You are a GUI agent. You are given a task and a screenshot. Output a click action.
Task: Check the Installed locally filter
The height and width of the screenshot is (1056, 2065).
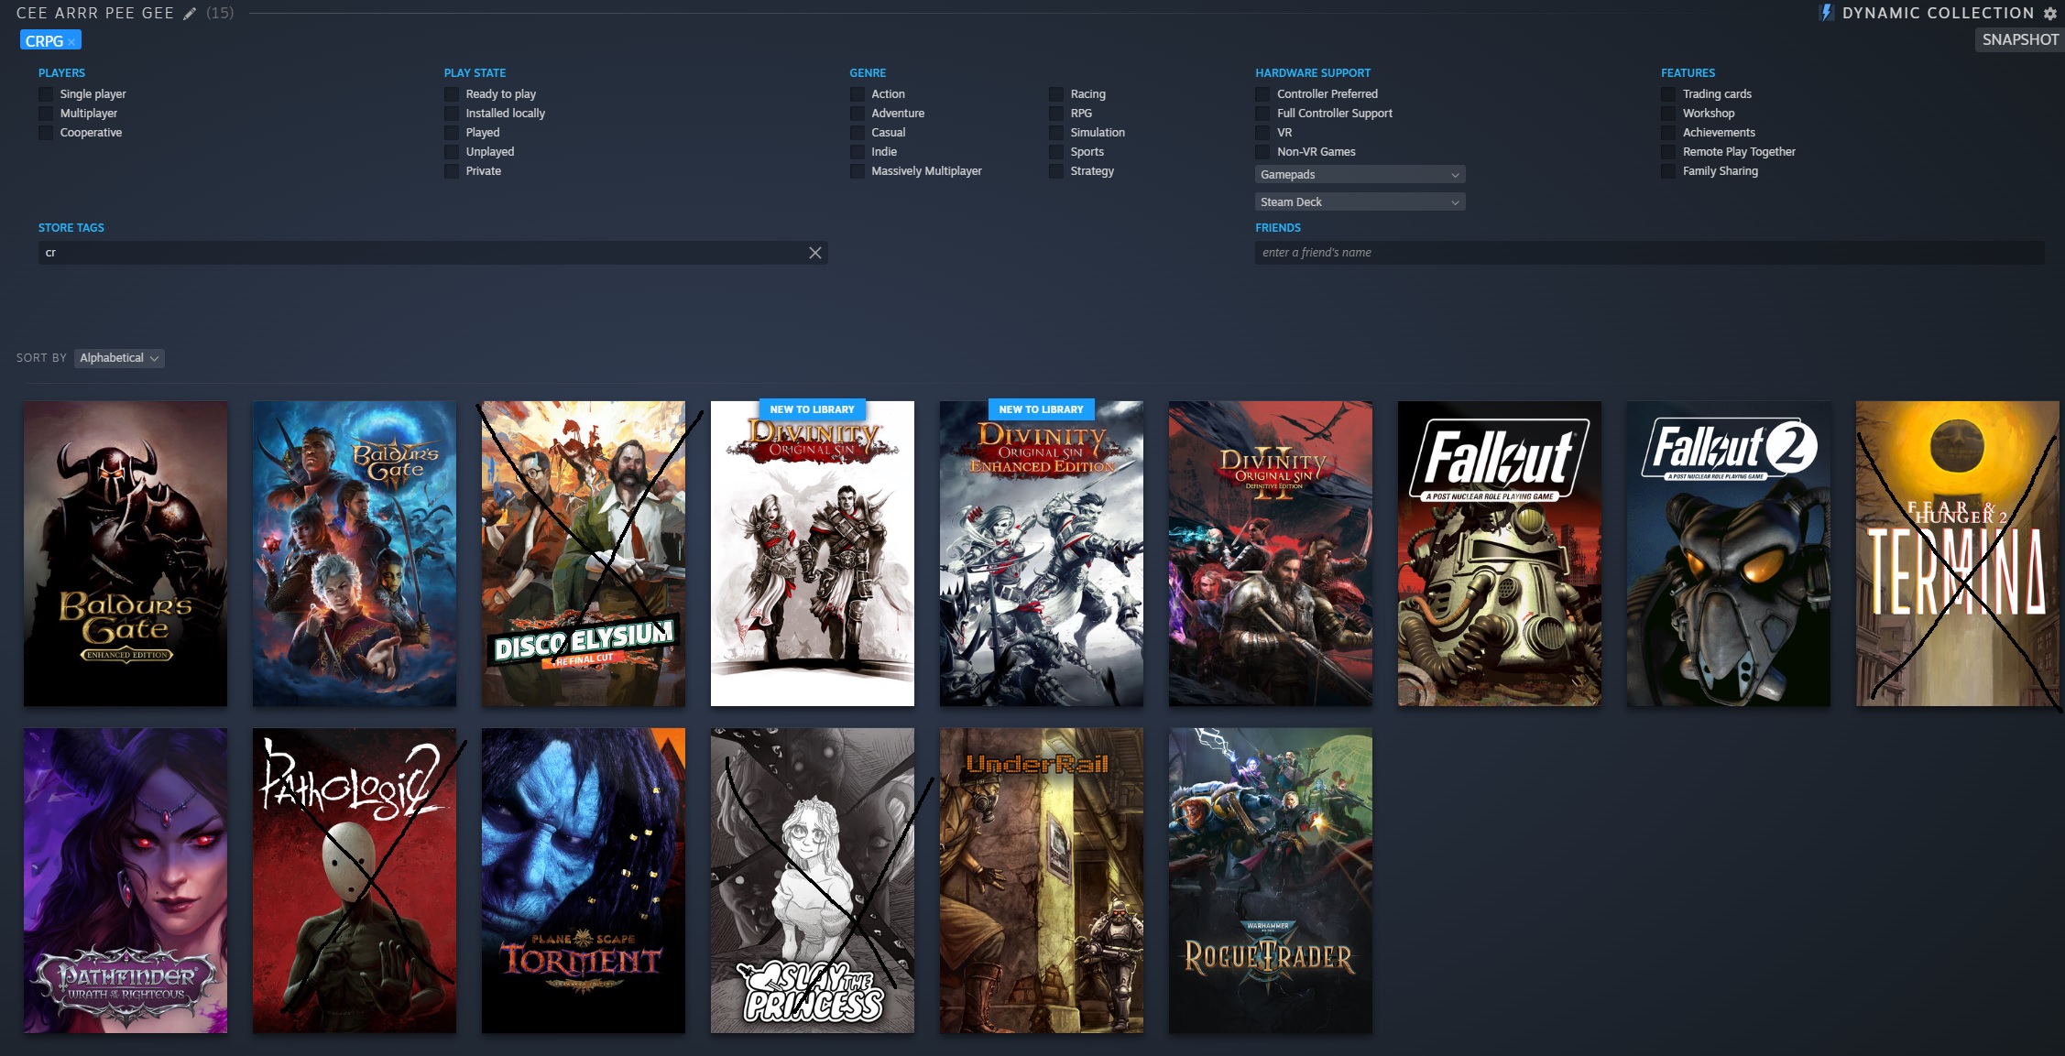tap(452, 114)
